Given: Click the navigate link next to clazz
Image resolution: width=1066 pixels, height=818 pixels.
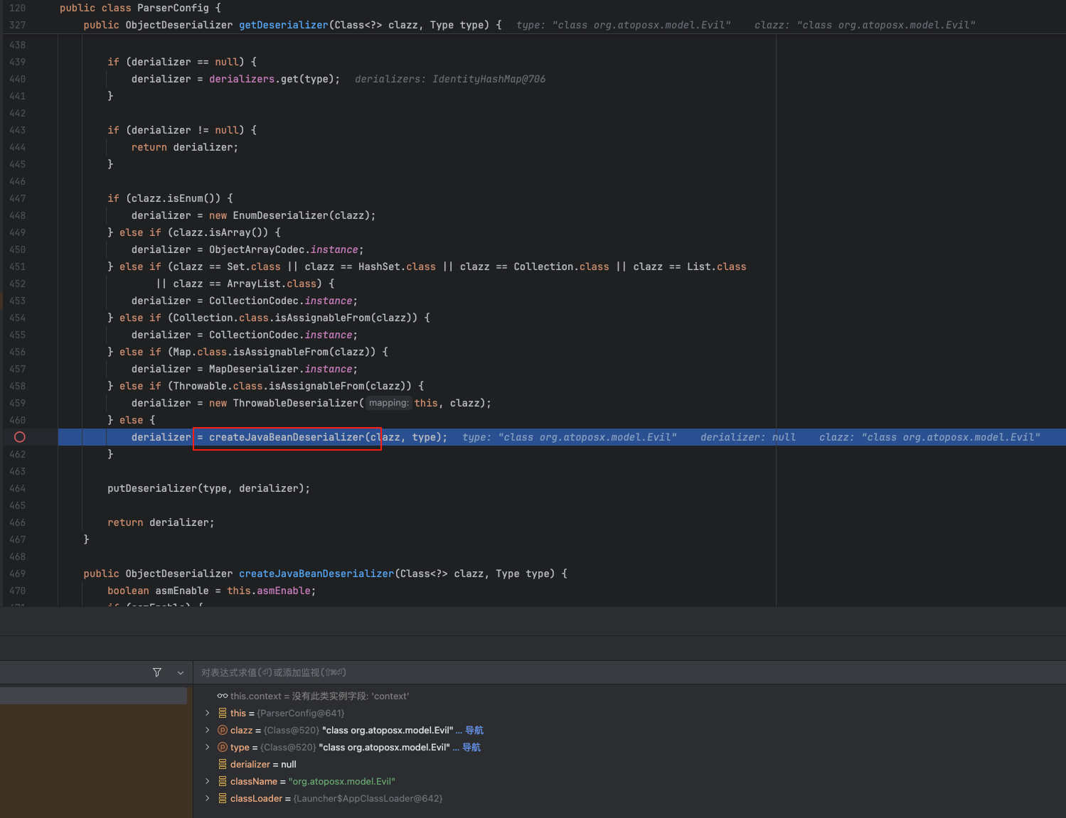Looking at the screenshot, I should click(474, 730).
